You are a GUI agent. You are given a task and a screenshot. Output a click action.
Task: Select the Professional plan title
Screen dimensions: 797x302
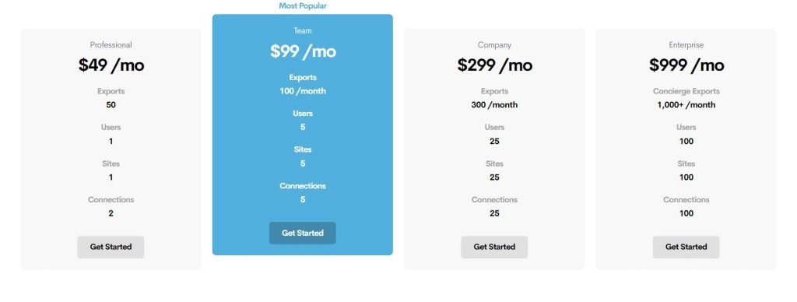tap(111, 44)
